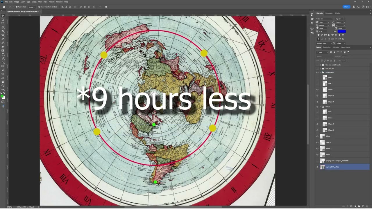This screenshot has height=209, width=372.
Task: Expand the Rise and set Edmunston group
Action: pos(320,65)
